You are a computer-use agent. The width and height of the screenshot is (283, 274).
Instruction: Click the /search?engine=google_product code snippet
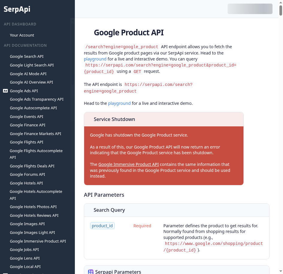122,47
